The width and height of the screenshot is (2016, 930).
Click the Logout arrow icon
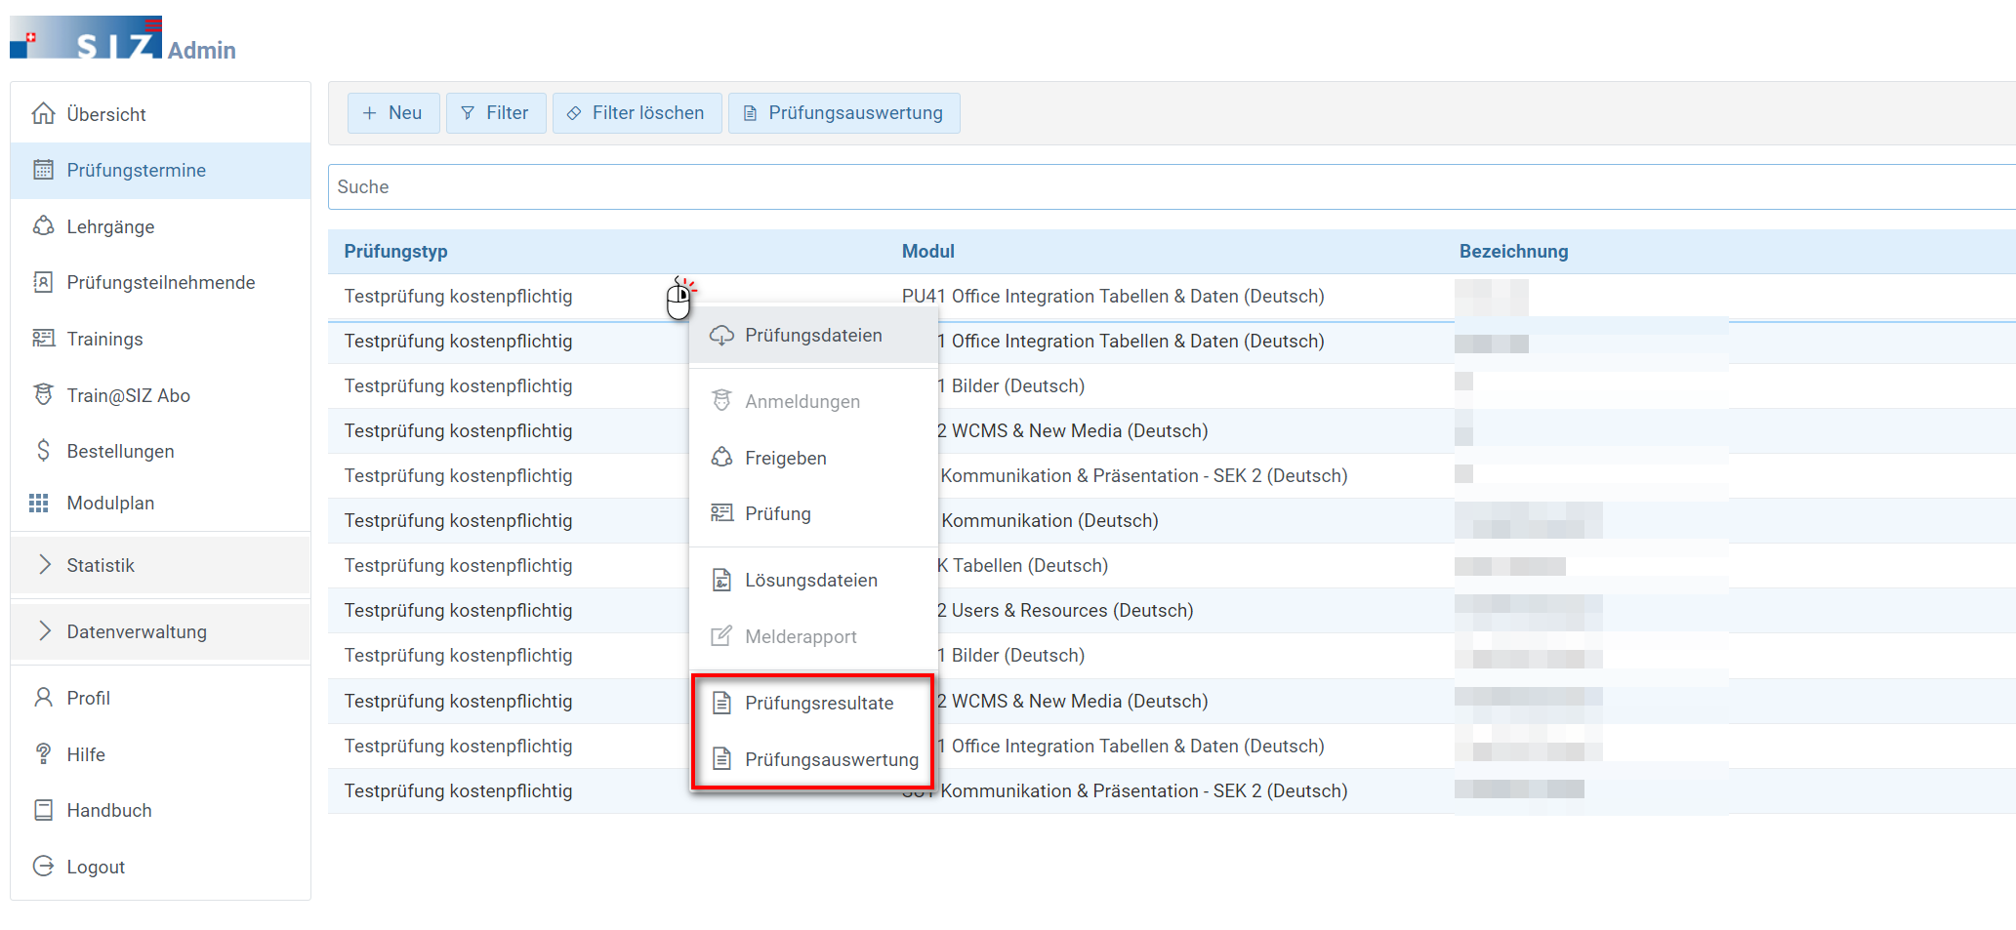[x=43, y=866]
